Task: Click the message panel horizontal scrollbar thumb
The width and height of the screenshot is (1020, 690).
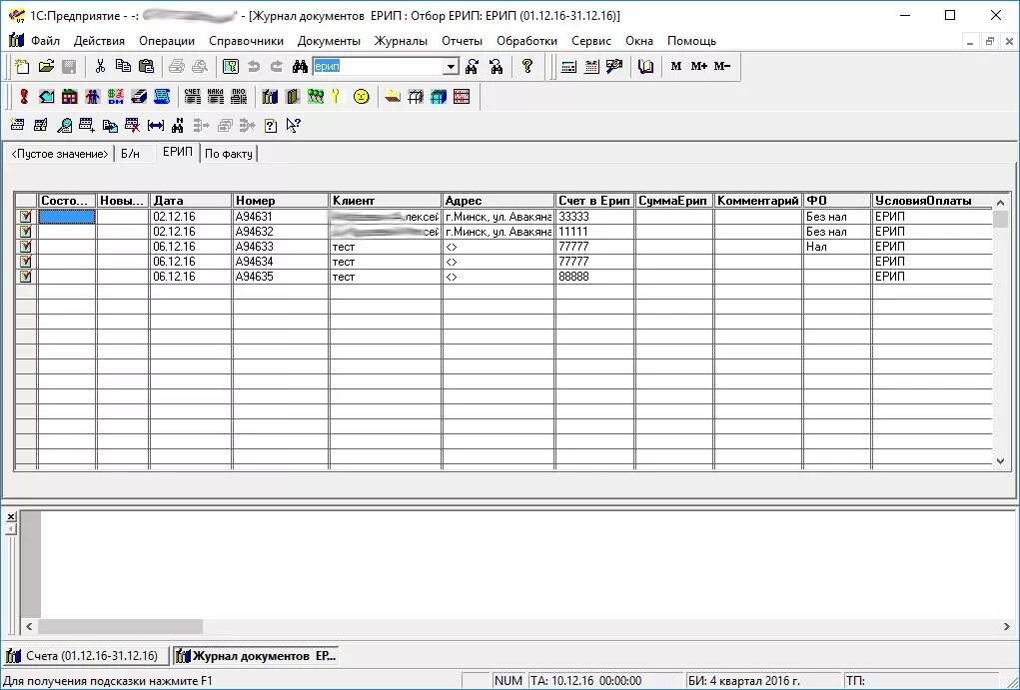Action: 120,627
